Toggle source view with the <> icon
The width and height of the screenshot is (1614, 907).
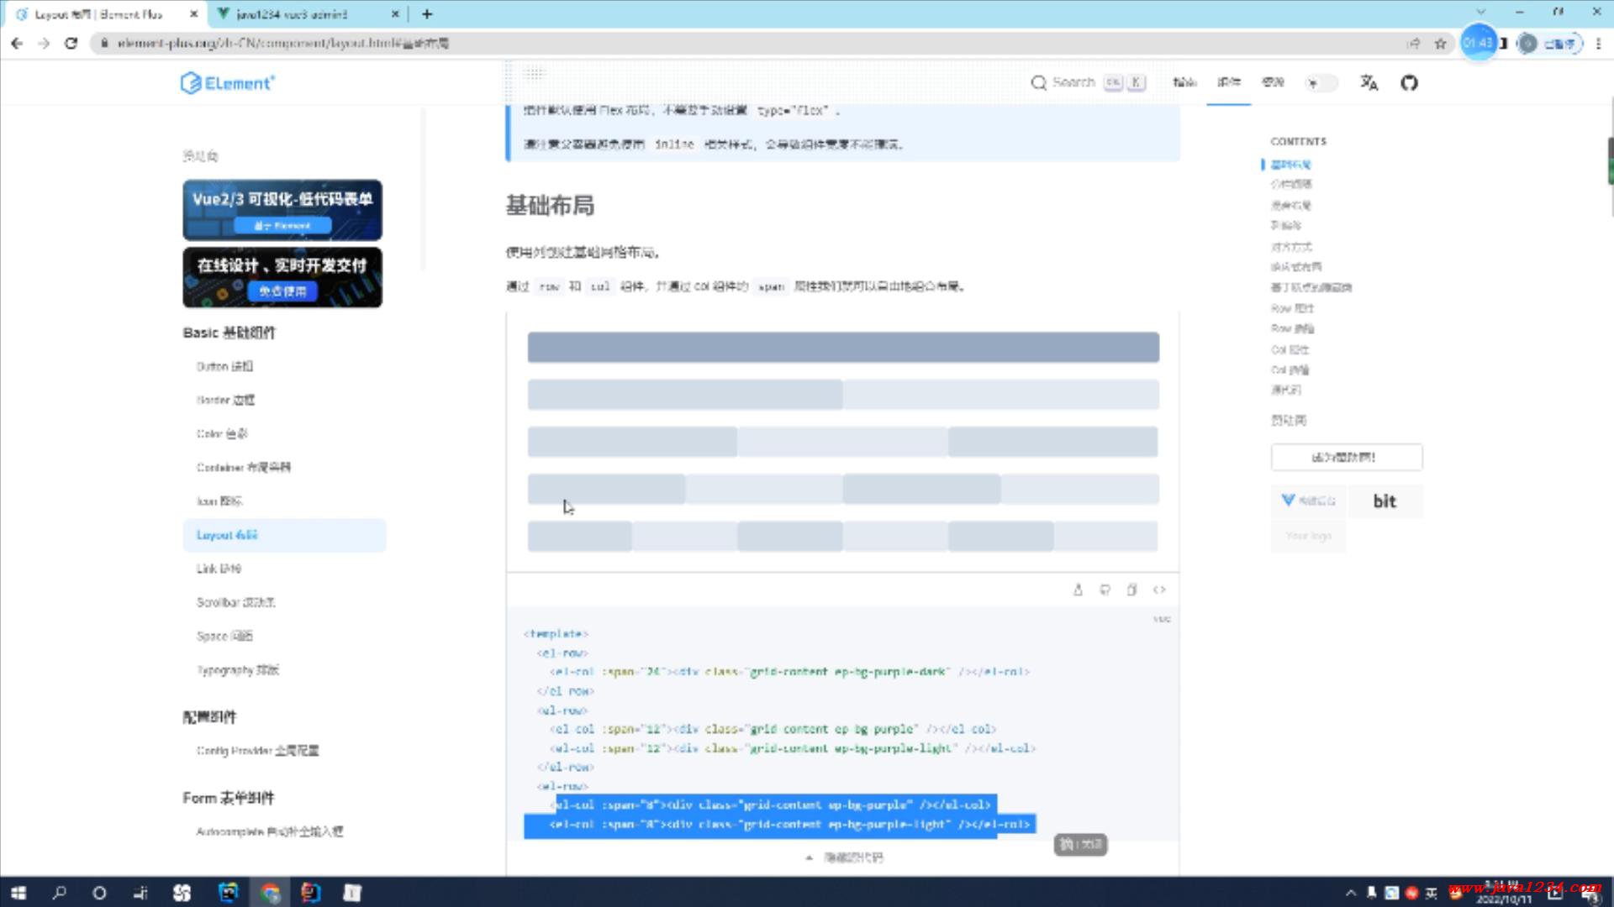[x=1159, y=590]
